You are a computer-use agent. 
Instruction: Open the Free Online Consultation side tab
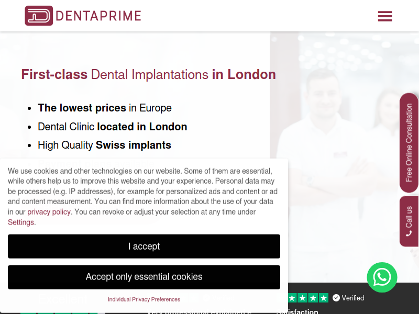tap(409, 143)
